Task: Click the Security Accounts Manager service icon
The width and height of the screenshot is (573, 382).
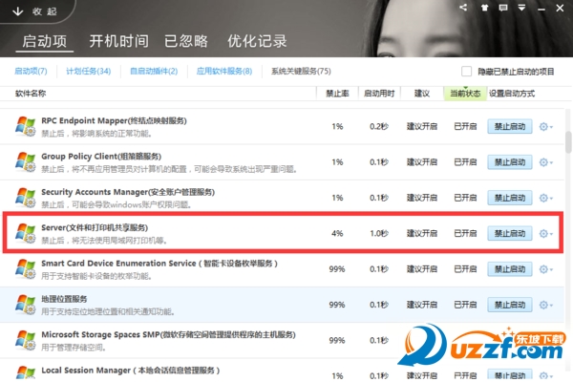Action: pyautogui.click(x=26, y=197)
